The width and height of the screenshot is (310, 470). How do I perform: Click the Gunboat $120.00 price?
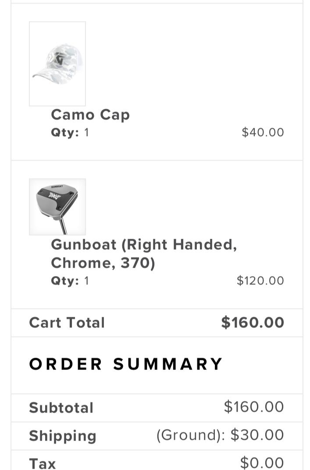coord(260,281)
